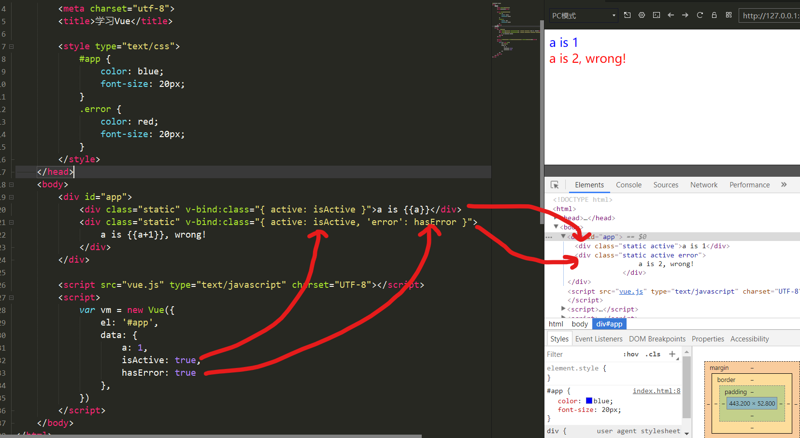Open element options three-dots next to div#app

point(549,237)
